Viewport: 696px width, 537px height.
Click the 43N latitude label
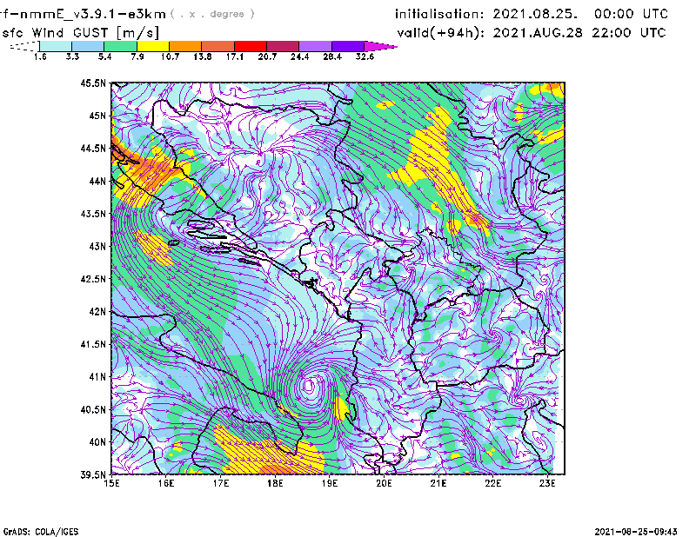[97, 246]
